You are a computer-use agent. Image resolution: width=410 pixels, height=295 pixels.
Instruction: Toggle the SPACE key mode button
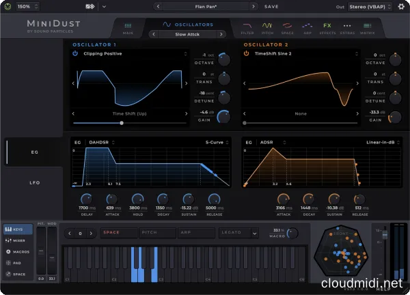[x=119, y=233]
